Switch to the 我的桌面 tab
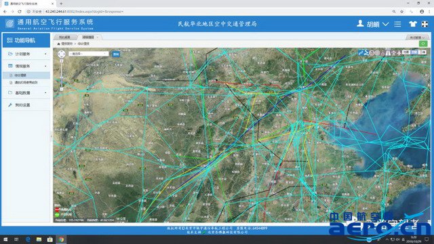 65,37
